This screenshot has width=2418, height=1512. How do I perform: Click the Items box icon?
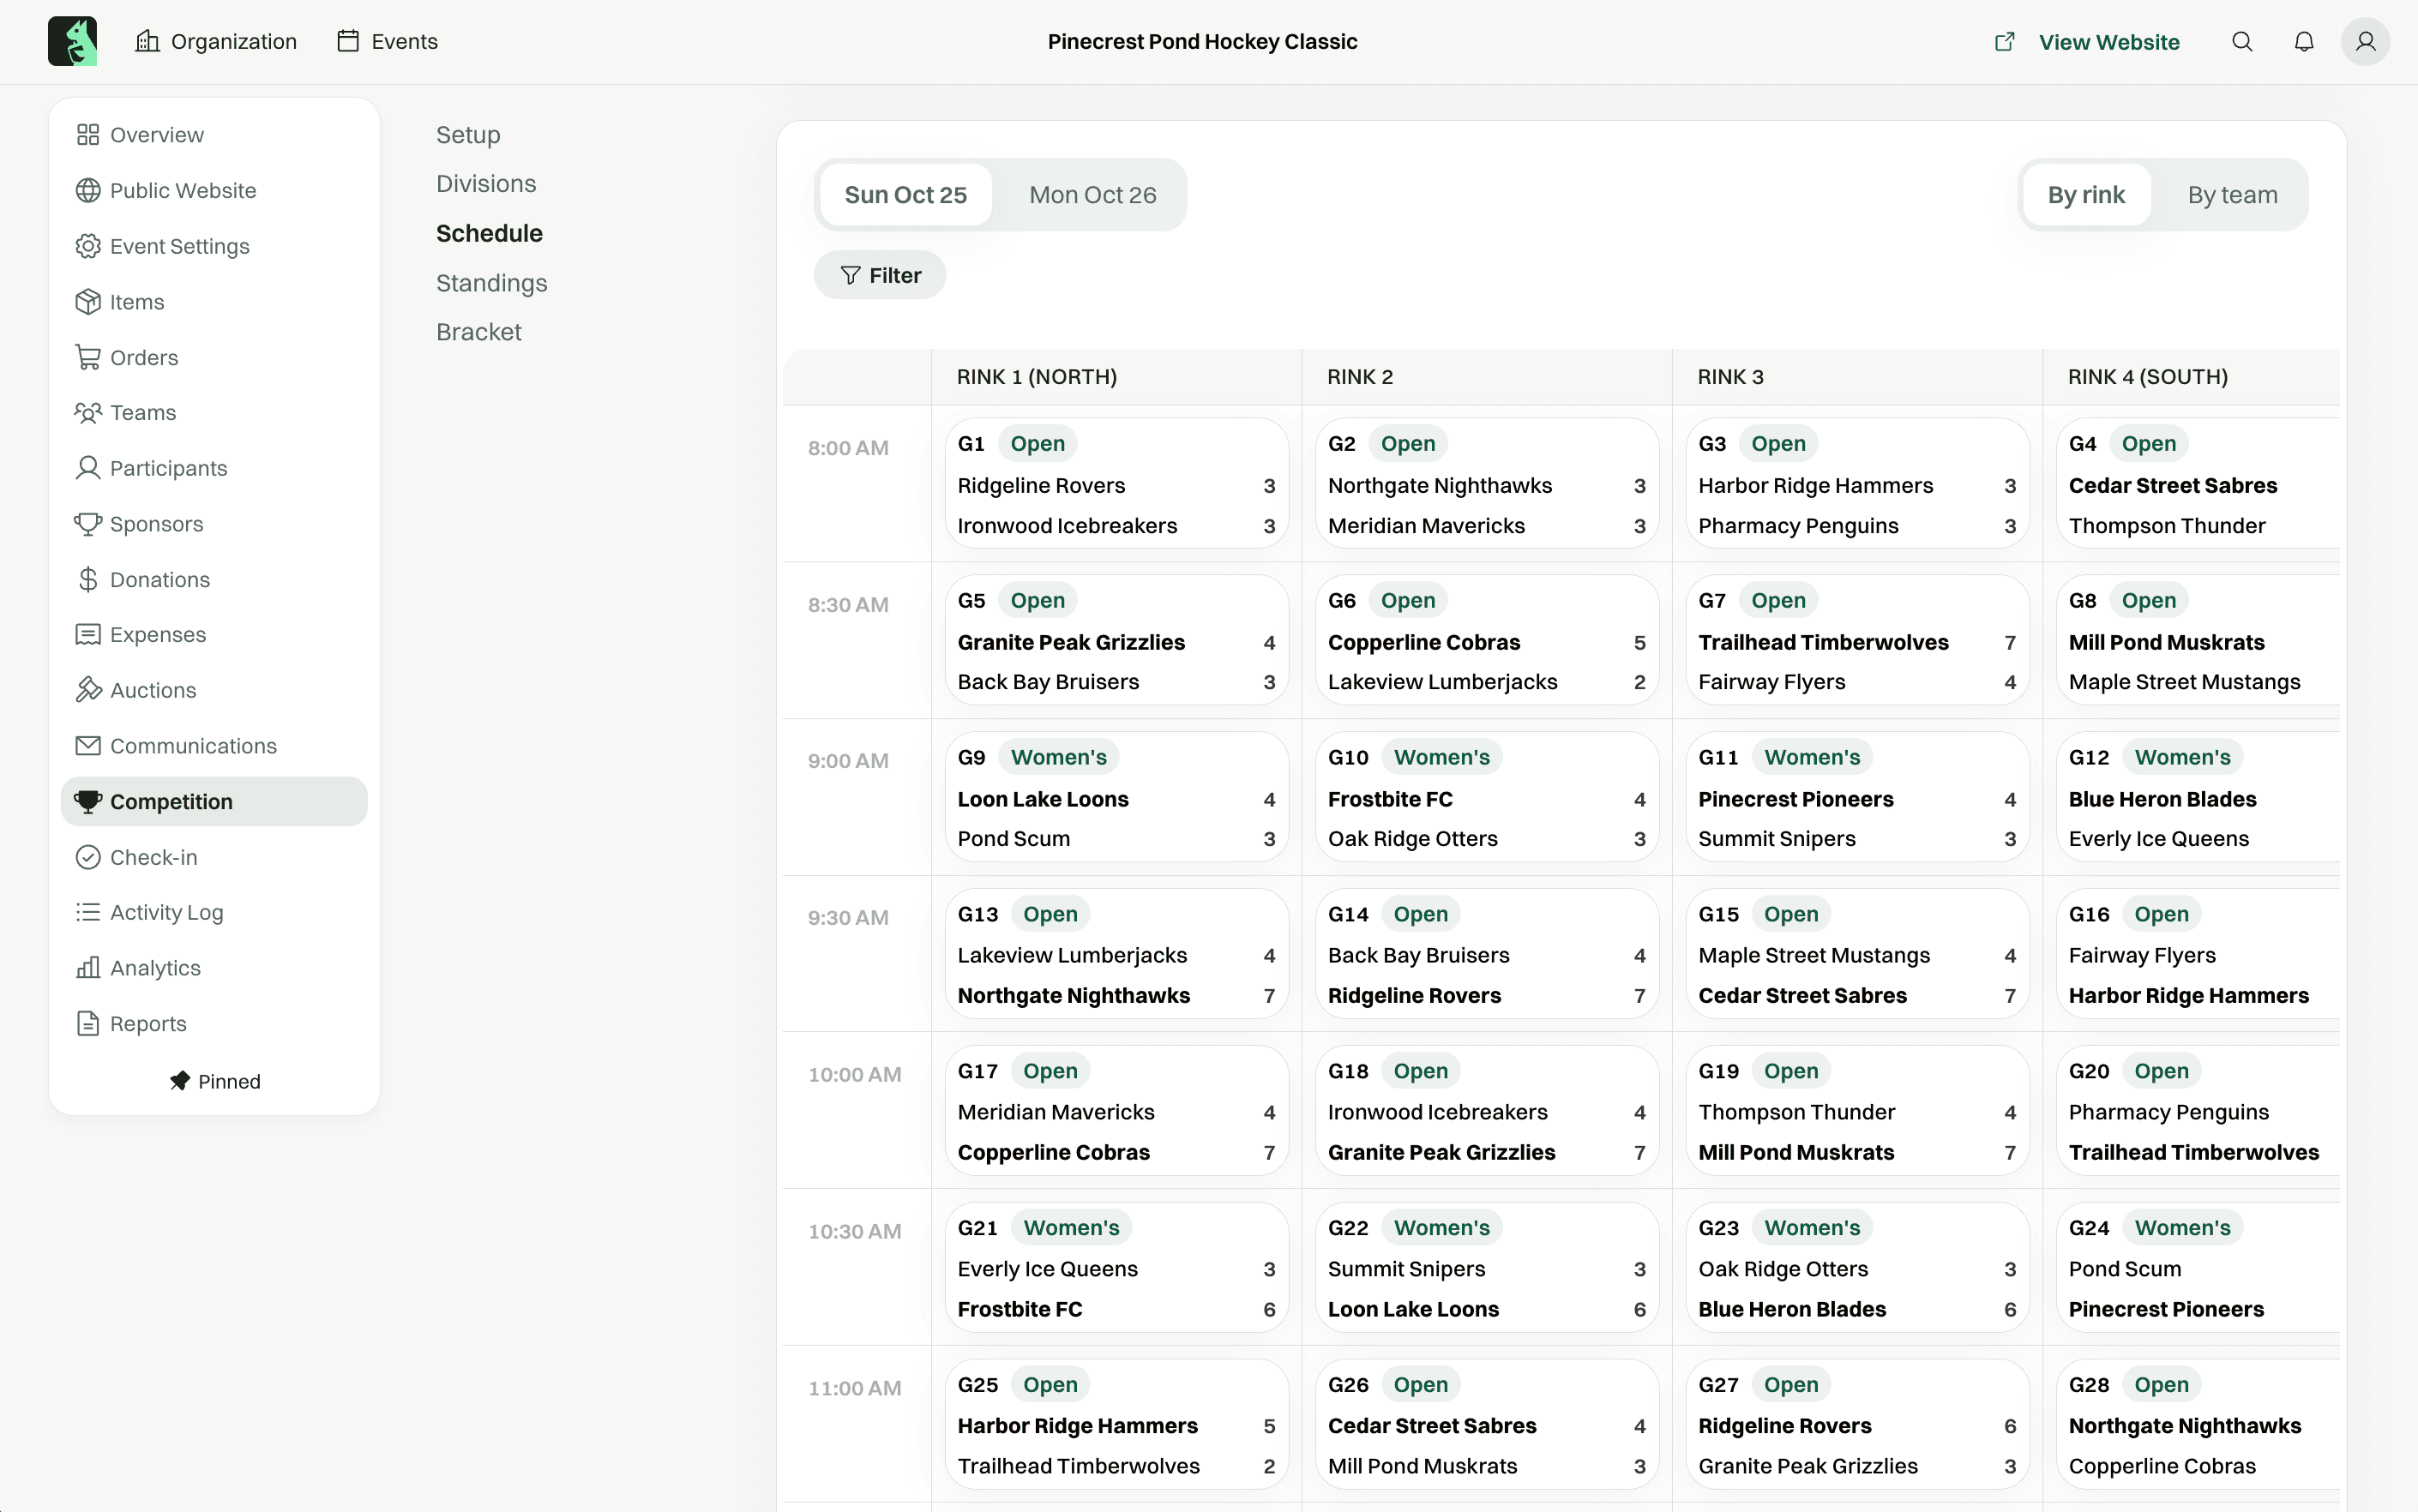click(x=88, y=301)
